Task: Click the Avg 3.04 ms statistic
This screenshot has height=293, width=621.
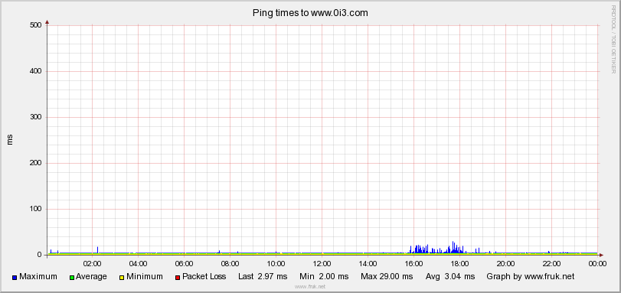Action: coord(450,276)
